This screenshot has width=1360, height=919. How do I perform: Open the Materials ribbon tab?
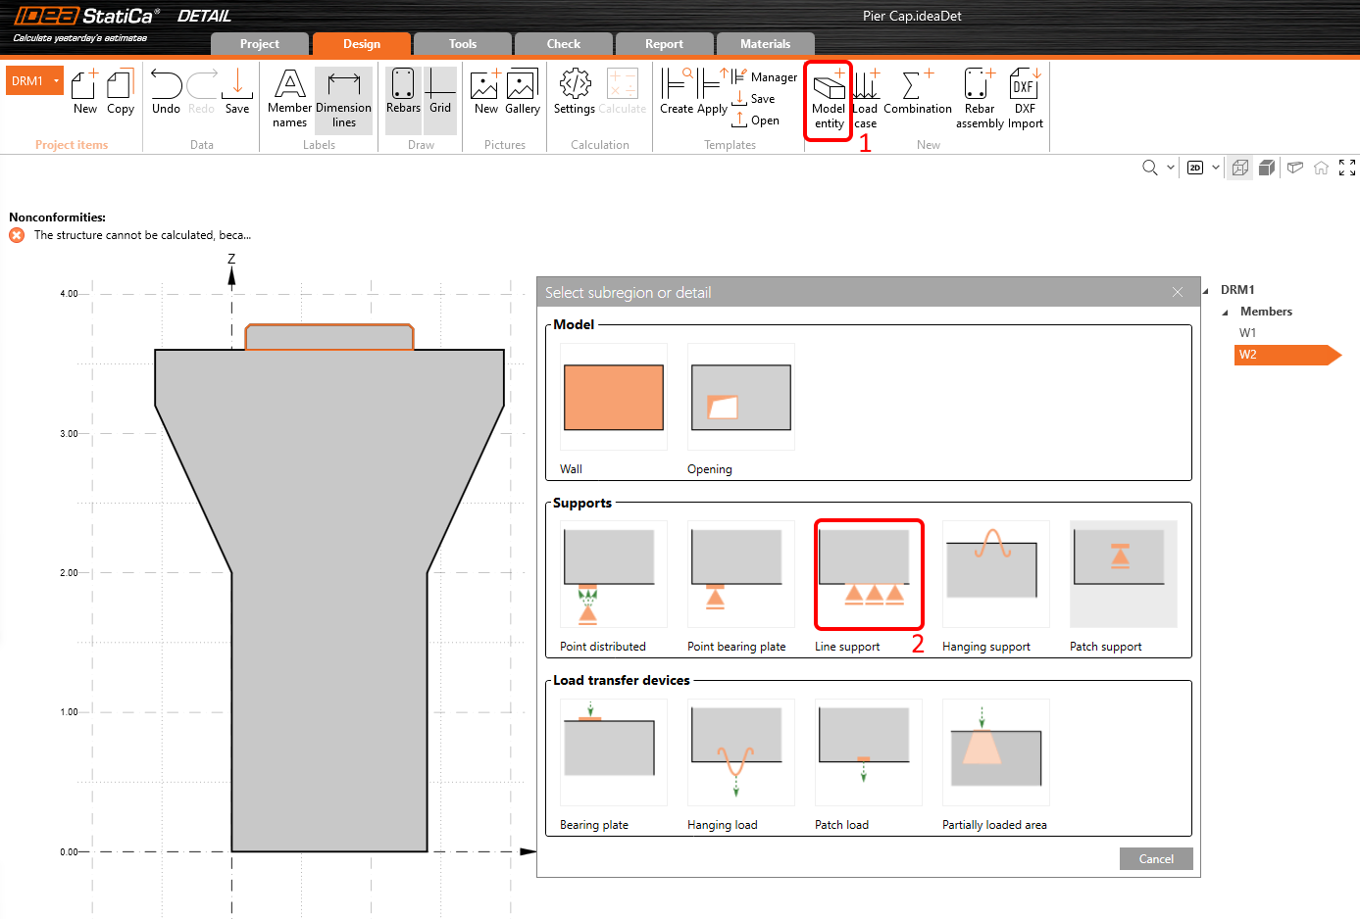(765, 43)
